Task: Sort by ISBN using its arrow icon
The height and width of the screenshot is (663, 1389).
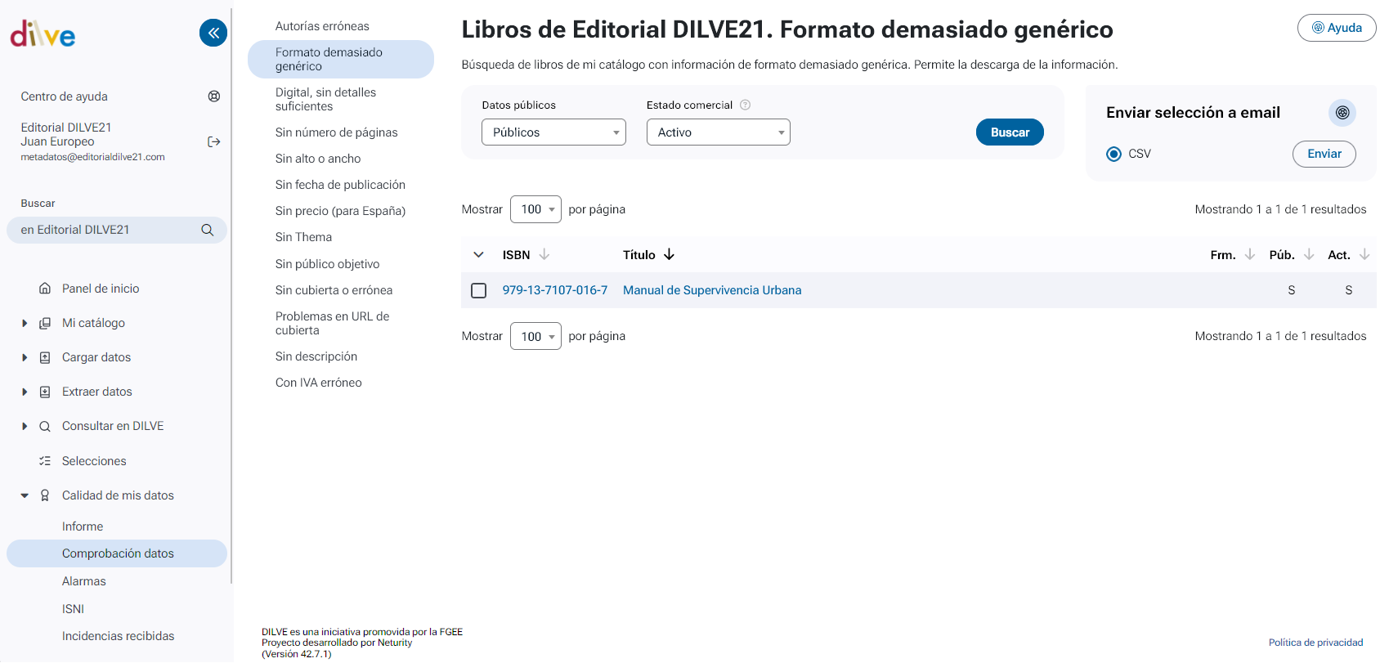Action: pyautogui.click(x=544, y=255)
